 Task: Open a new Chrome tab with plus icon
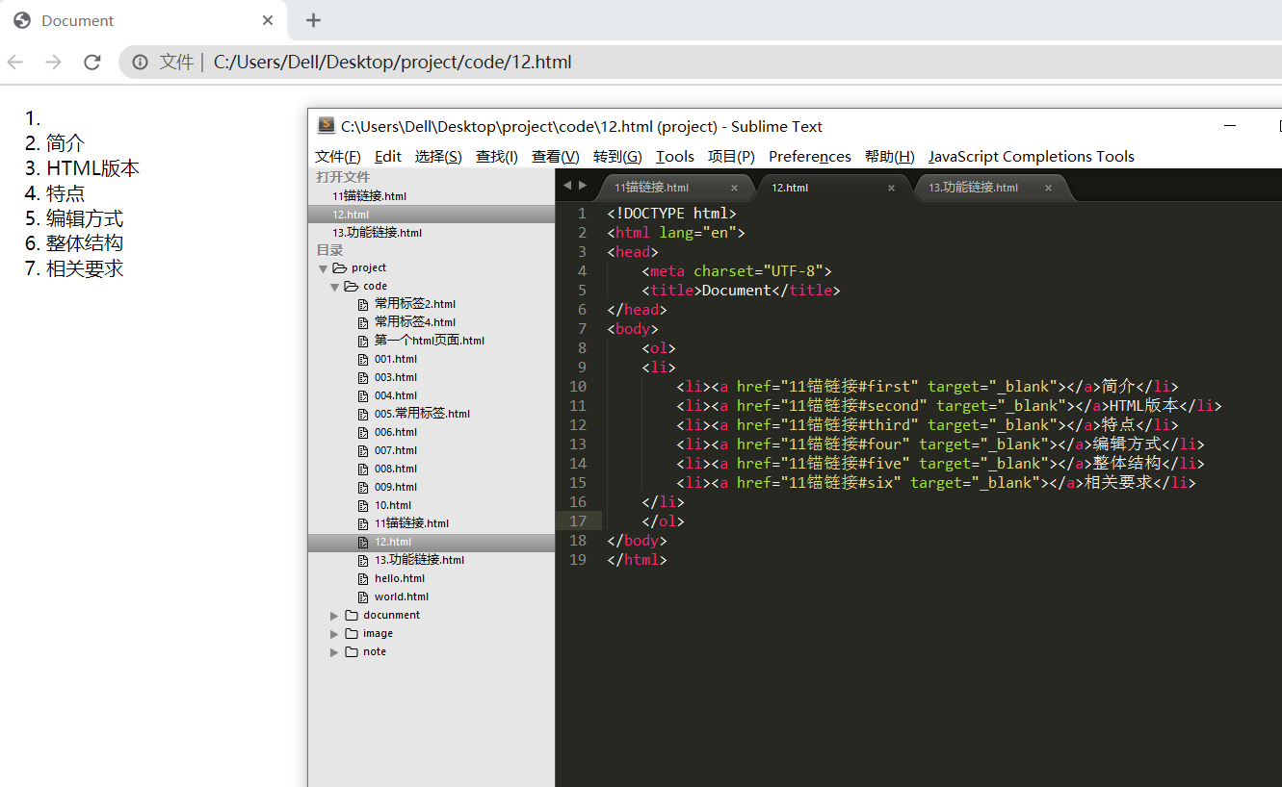(x=313, y=20)
